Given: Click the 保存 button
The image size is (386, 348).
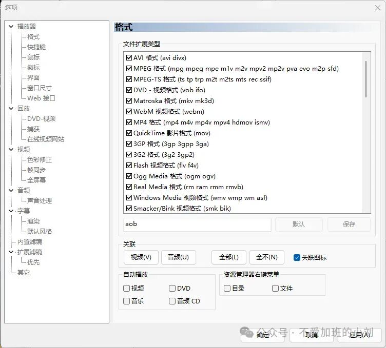Looking at the screenshot, I should pos(349,224).
